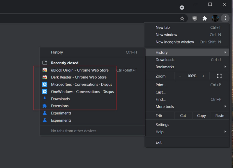Select New window from the menu

(187, 35)
